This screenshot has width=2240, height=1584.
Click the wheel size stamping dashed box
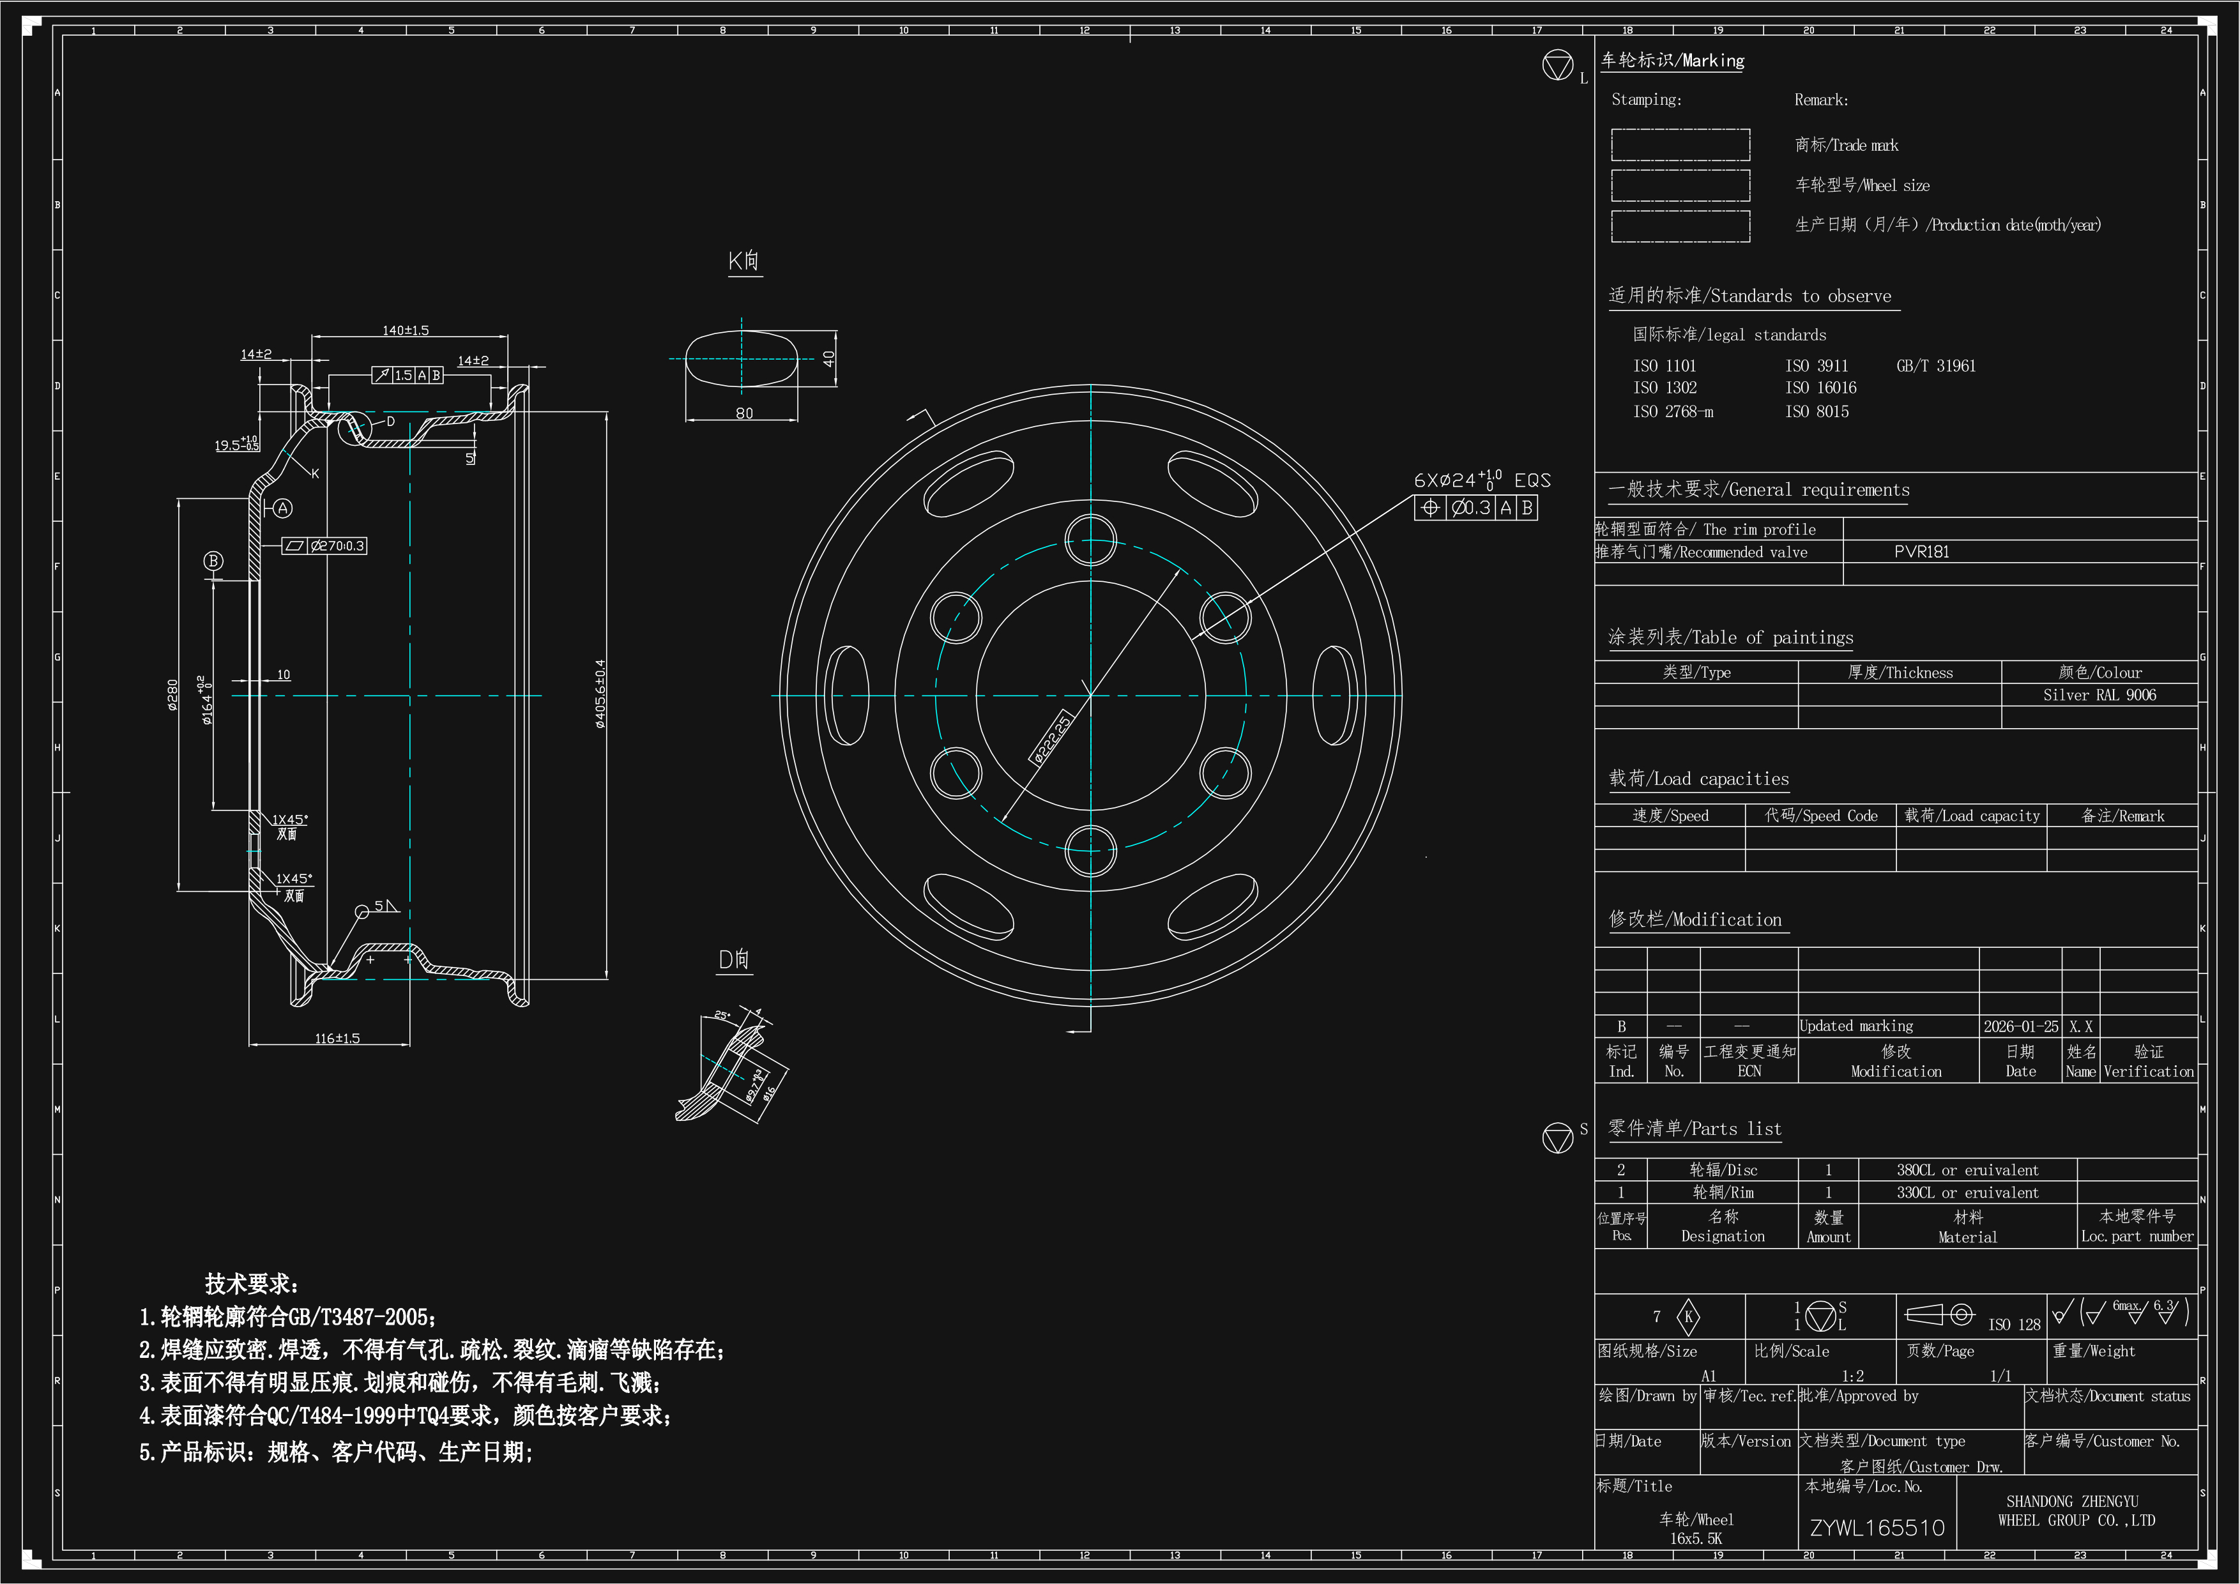[x=1680, y=185]
